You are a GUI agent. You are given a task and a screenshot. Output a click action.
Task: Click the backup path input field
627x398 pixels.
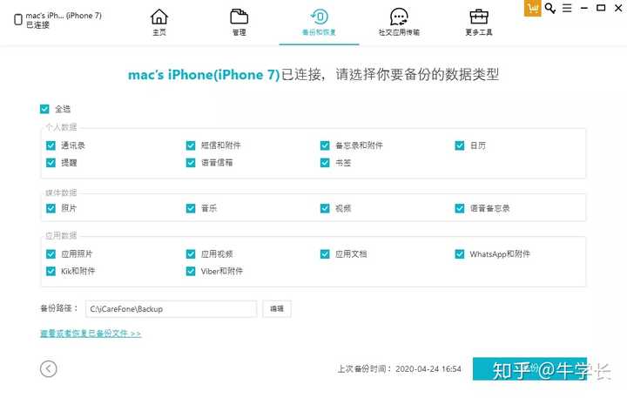point(172,309)
